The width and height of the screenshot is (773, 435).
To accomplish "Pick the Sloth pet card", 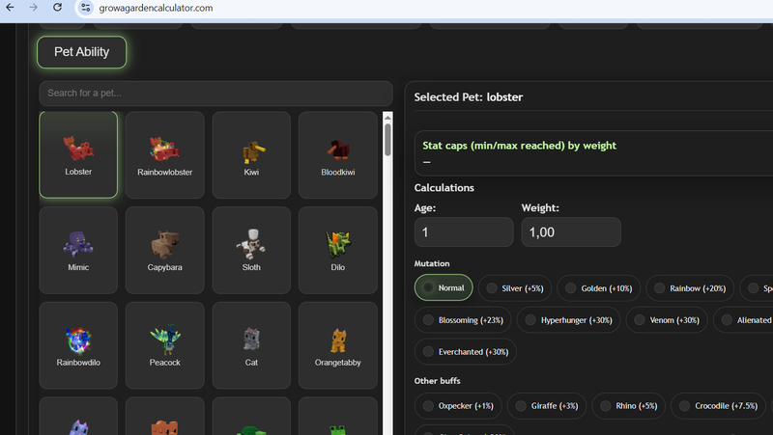I will click(251, 250).
